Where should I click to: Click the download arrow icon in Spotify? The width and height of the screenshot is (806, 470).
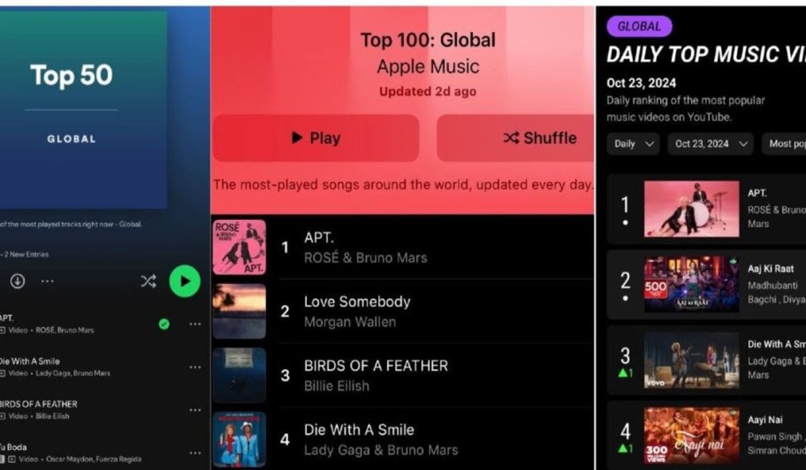(17, 281)
